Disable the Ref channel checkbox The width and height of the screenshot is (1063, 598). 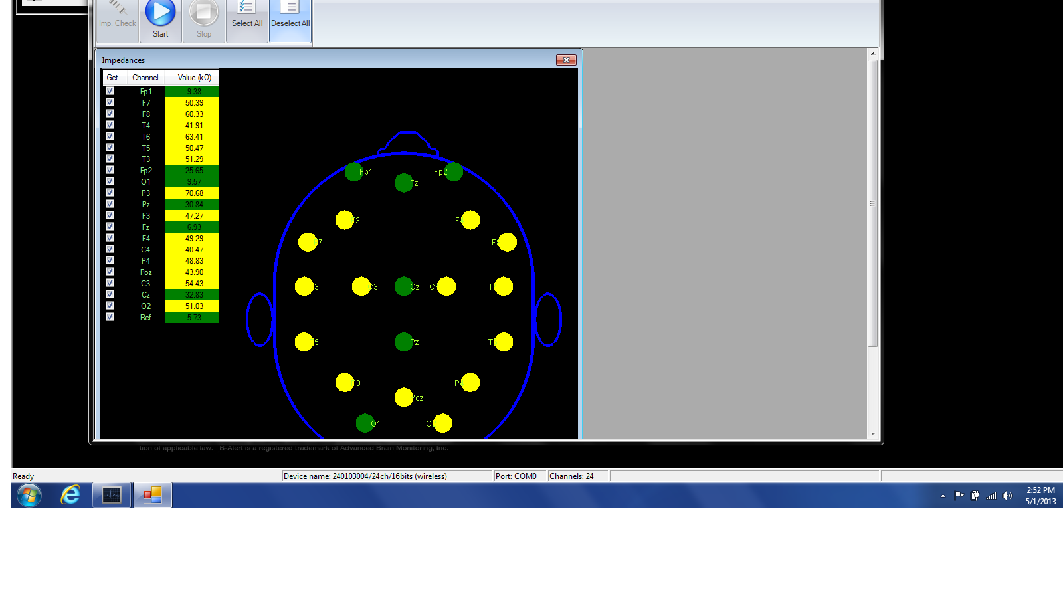[110, 317]
